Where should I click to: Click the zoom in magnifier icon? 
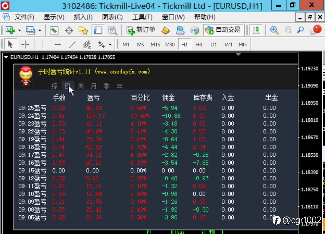(274, 30)
